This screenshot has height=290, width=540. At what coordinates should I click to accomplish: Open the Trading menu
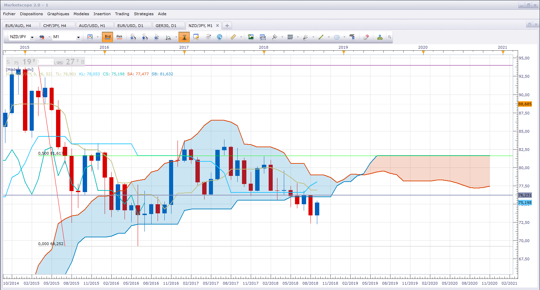tap(122, 14)
